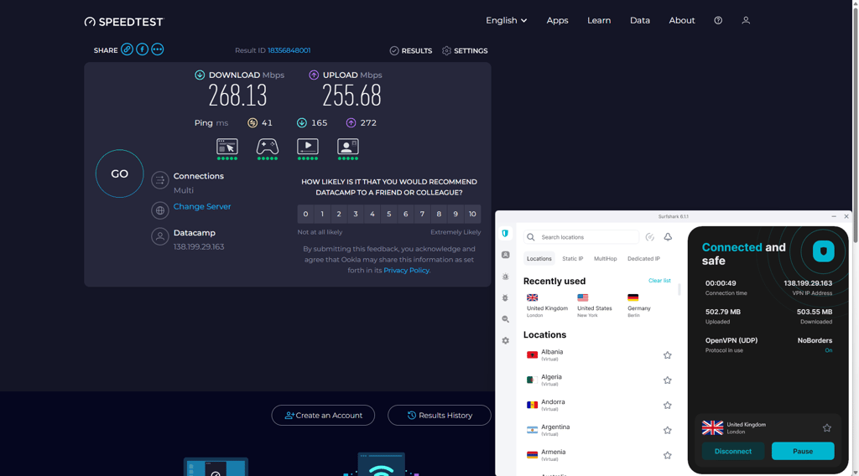
Task: Click the video streaming performance icon
Action: click(307, 147)
